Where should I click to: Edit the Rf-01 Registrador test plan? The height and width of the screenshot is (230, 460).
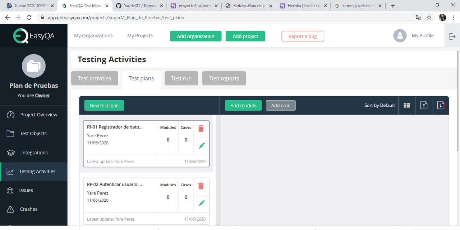[x=202, y=145]
